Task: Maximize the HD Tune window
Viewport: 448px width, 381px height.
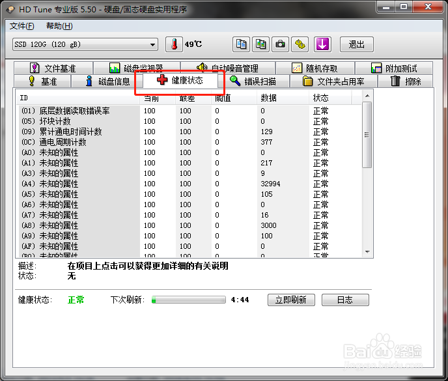Action: [x=404, y=7]
